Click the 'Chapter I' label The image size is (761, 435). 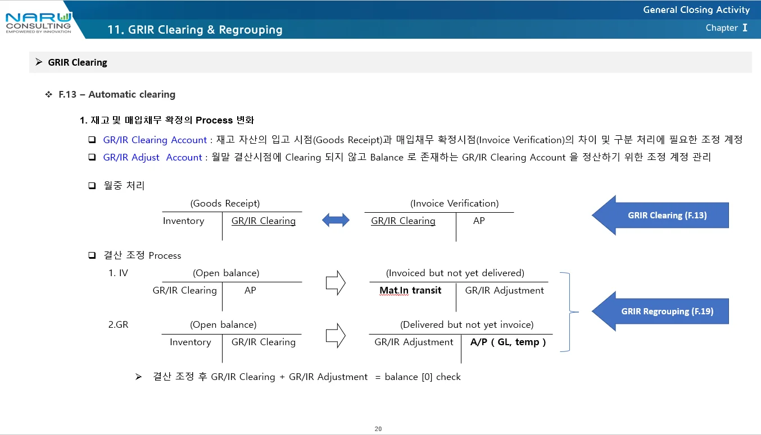(727, 28)
